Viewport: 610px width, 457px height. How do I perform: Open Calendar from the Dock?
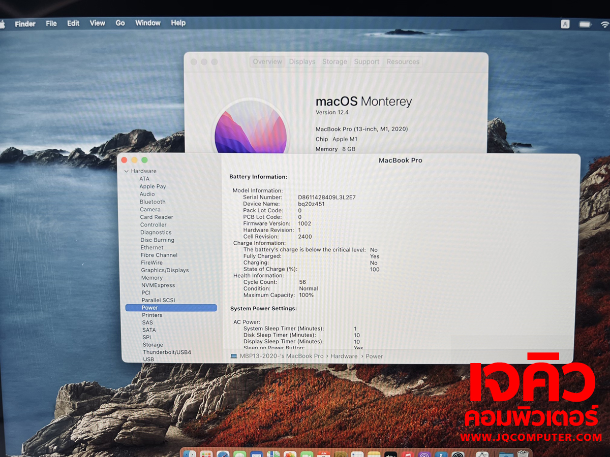324,455
